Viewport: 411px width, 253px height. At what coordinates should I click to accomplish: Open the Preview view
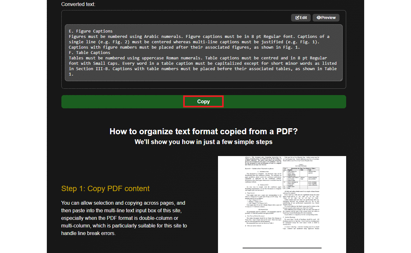click(326, 18)
